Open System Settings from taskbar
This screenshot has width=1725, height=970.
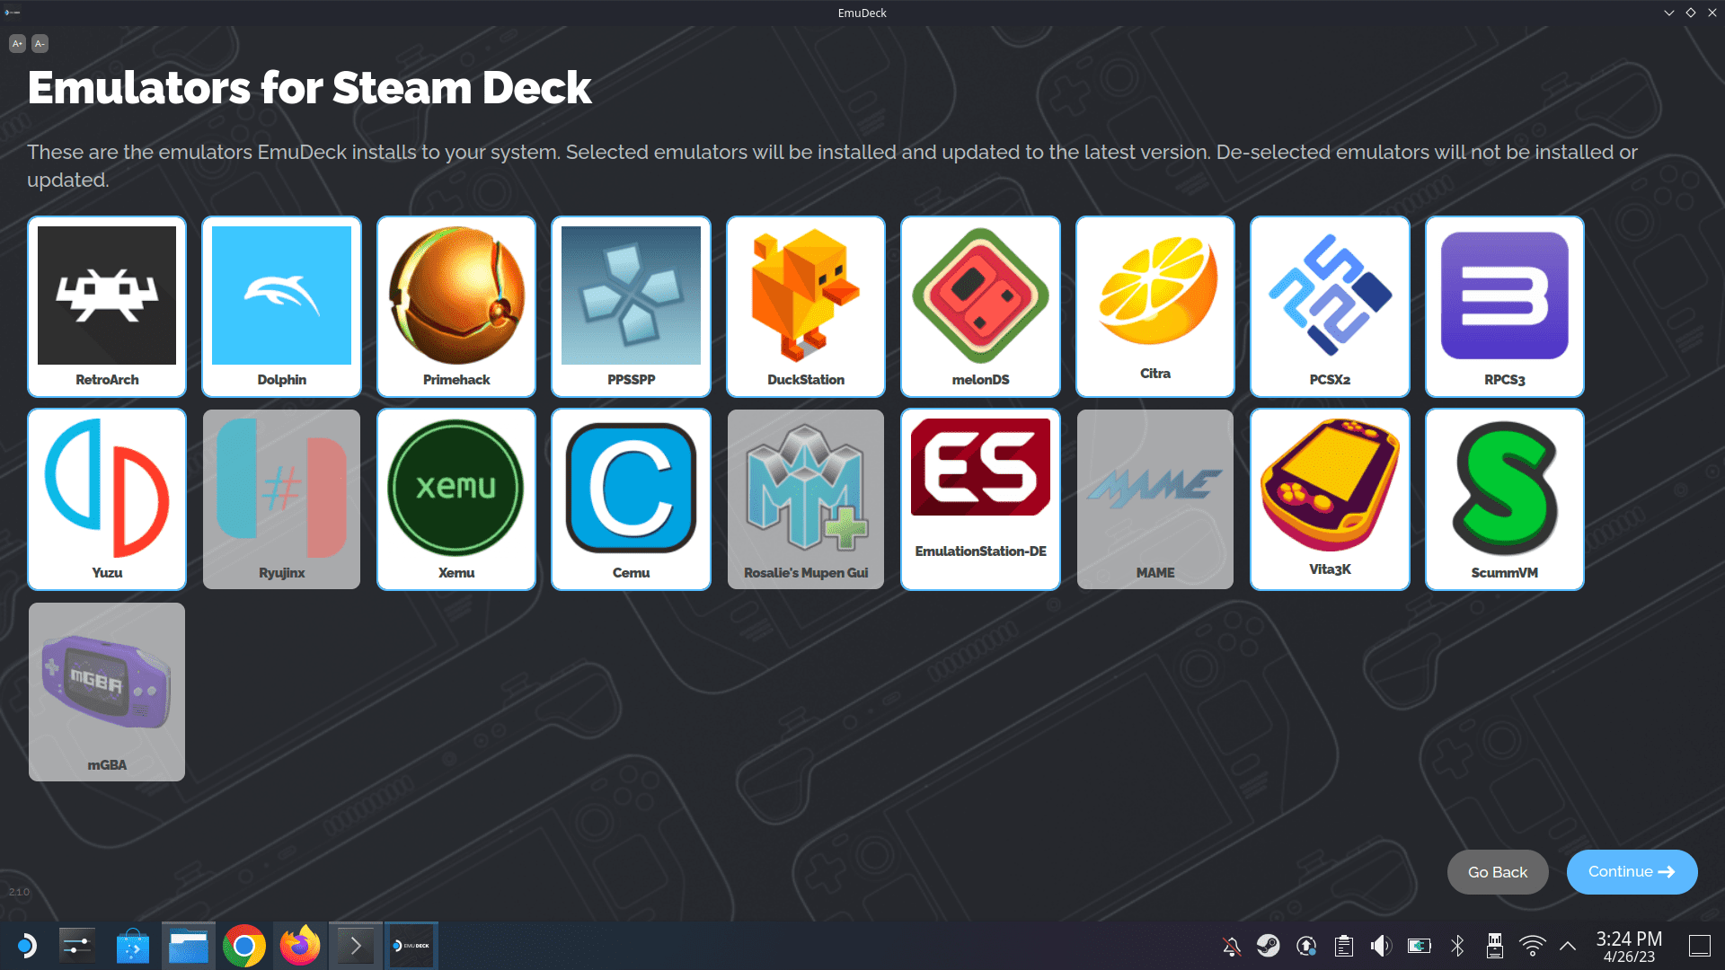tap(77, 946)
